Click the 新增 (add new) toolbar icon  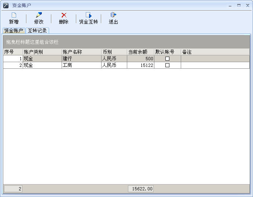[x=14, y=15]
